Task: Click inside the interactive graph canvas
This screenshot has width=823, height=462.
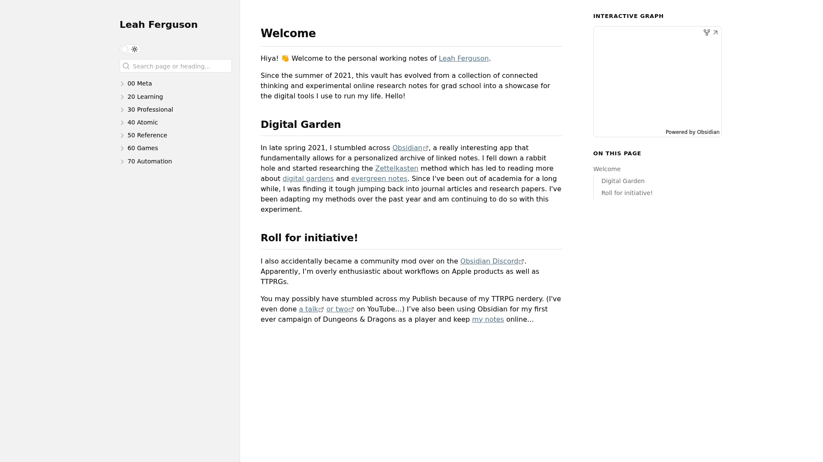Action: pos(657,82)
